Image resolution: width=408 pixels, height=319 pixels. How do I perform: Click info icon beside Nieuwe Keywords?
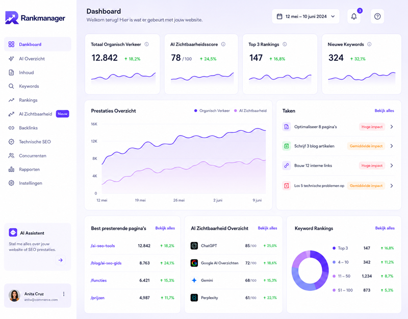pos(369,44)
